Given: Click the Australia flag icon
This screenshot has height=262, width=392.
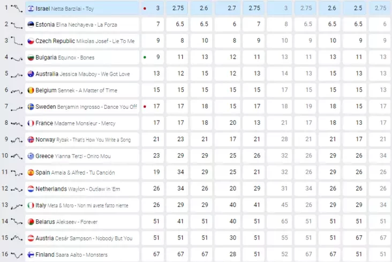Looking at the screenshot, I should click(x=31, y=74).
